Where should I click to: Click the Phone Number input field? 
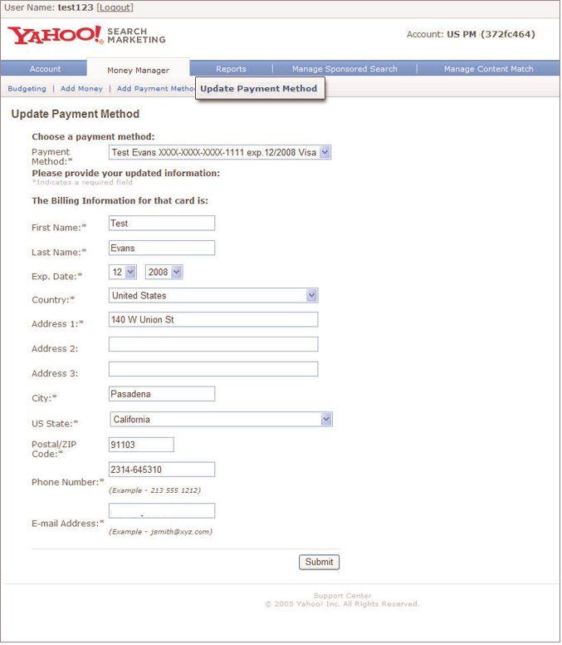[162, 470]
